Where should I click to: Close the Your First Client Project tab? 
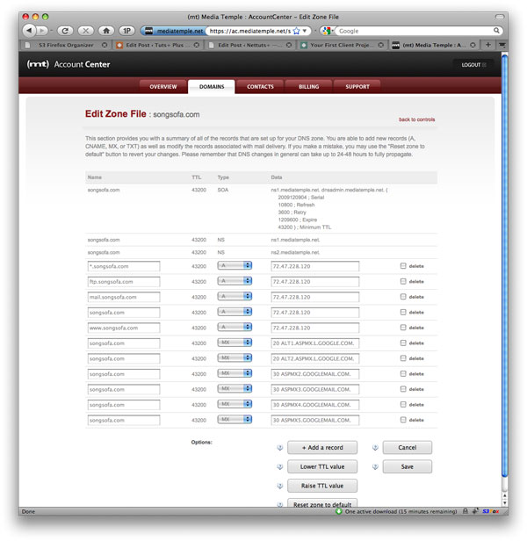coord(380,45)
